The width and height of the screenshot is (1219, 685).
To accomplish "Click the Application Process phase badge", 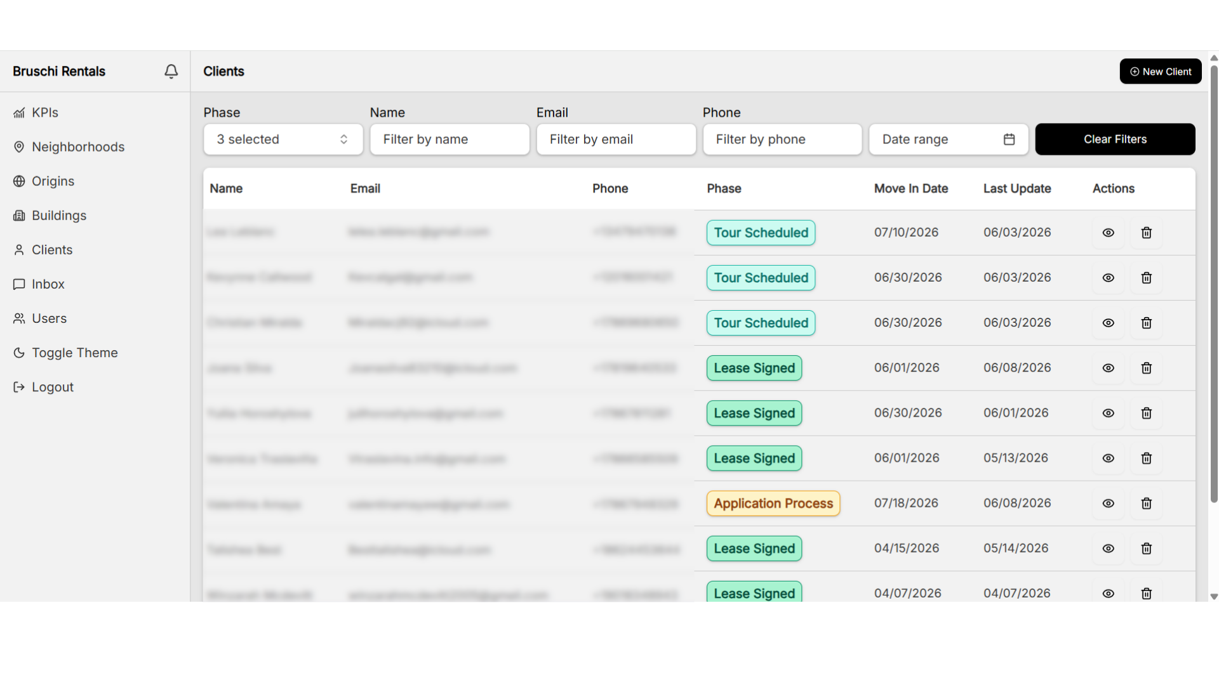I will [773, 504].
